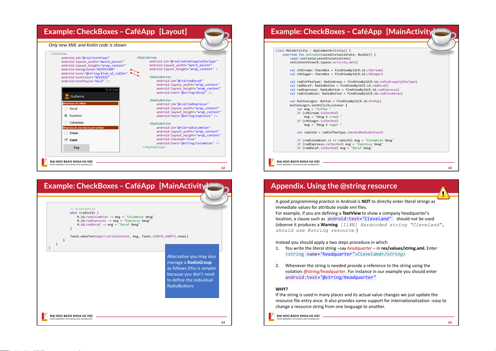The image size is (496, 351).
Task: Click the yellow warning triangle icon
Action: coord(443,193)
